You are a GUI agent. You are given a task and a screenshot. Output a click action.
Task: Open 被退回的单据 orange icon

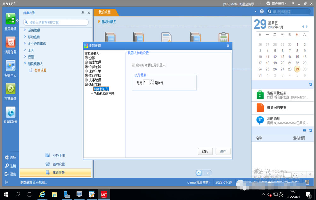[260, 107]
